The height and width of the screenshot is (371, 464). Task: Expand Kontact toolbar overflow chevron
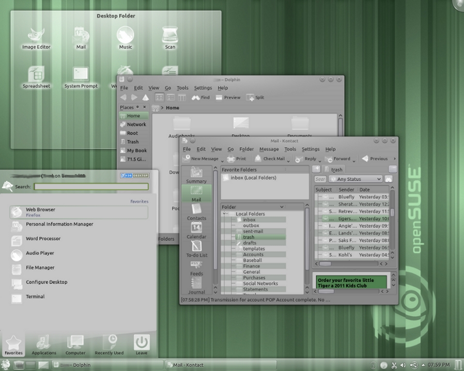(x=394, y=159)
